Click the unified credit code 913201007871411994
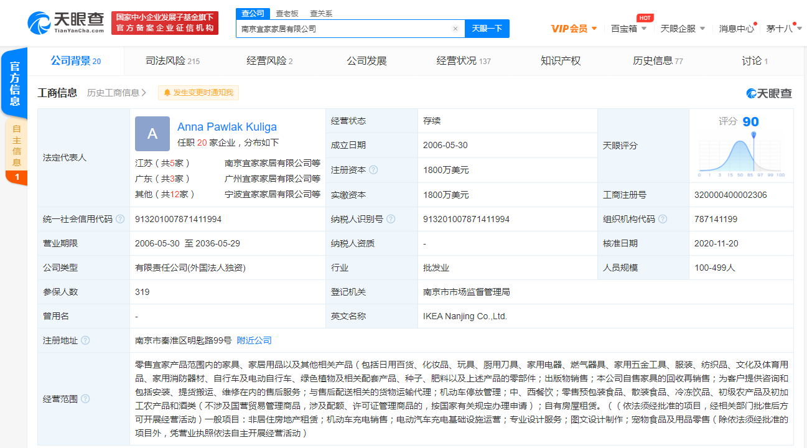The width and height of the screenshot is (807, 448). tap(178, 219)
